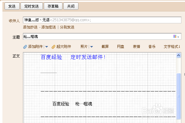
Task: Open 网盘 cloud drive option
Action: coord(120,47)
